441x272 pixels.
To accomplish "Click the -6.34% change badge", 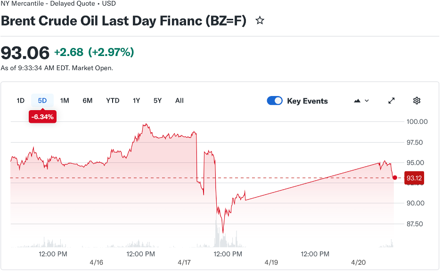I will [x=42, y=117].
